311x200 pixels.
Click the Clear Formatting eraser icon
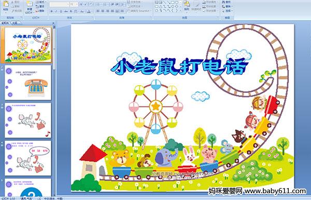[x=91, y=4]
